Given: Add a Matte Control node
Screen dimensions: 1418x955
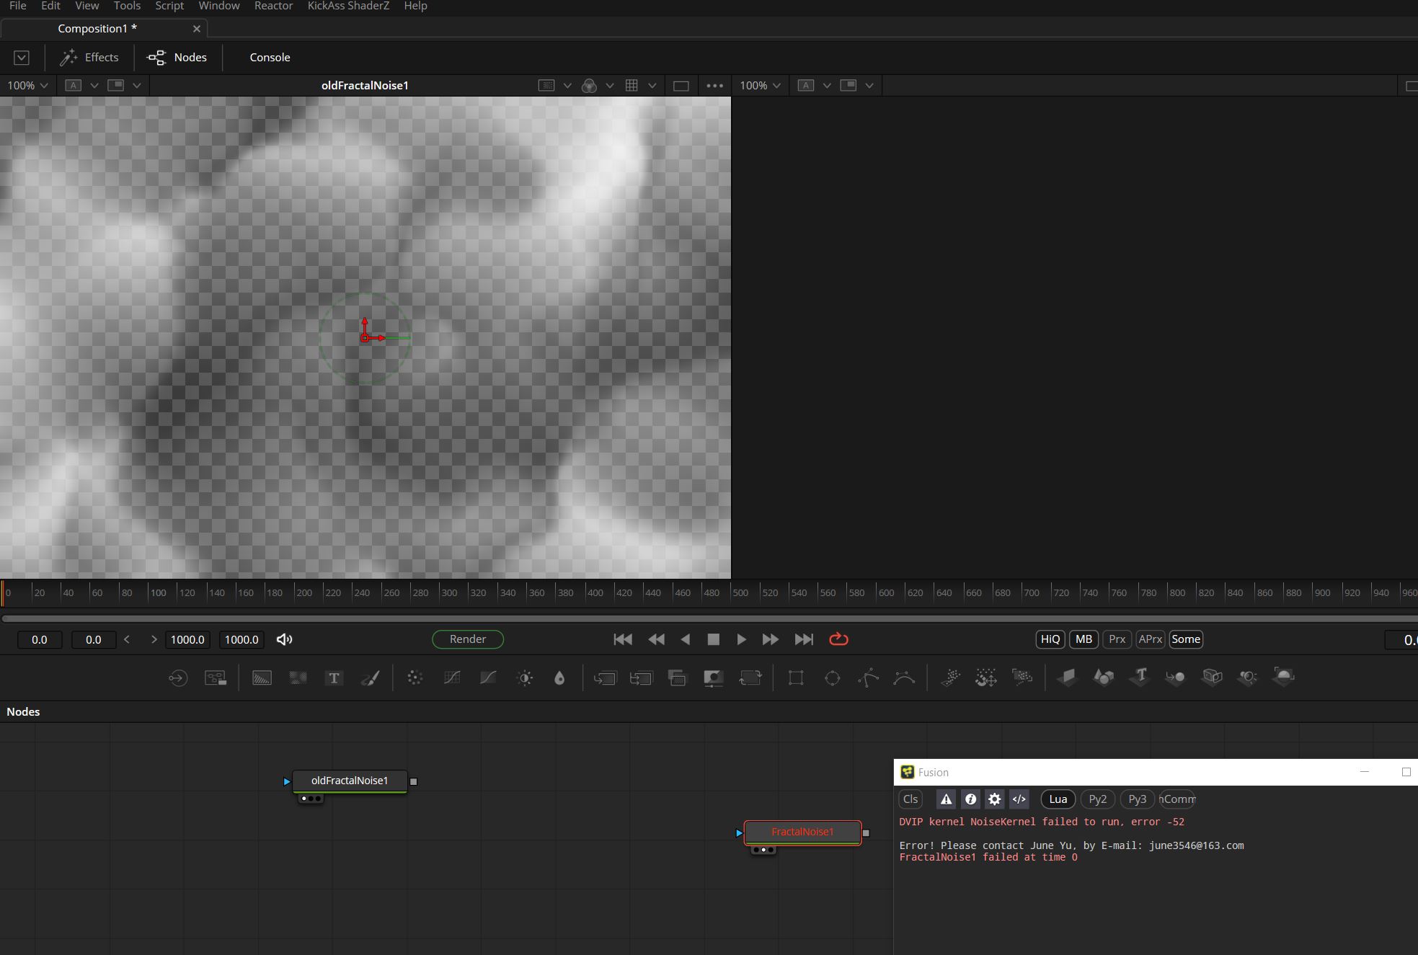Looking at the screenshot, I should pos(713,678).
